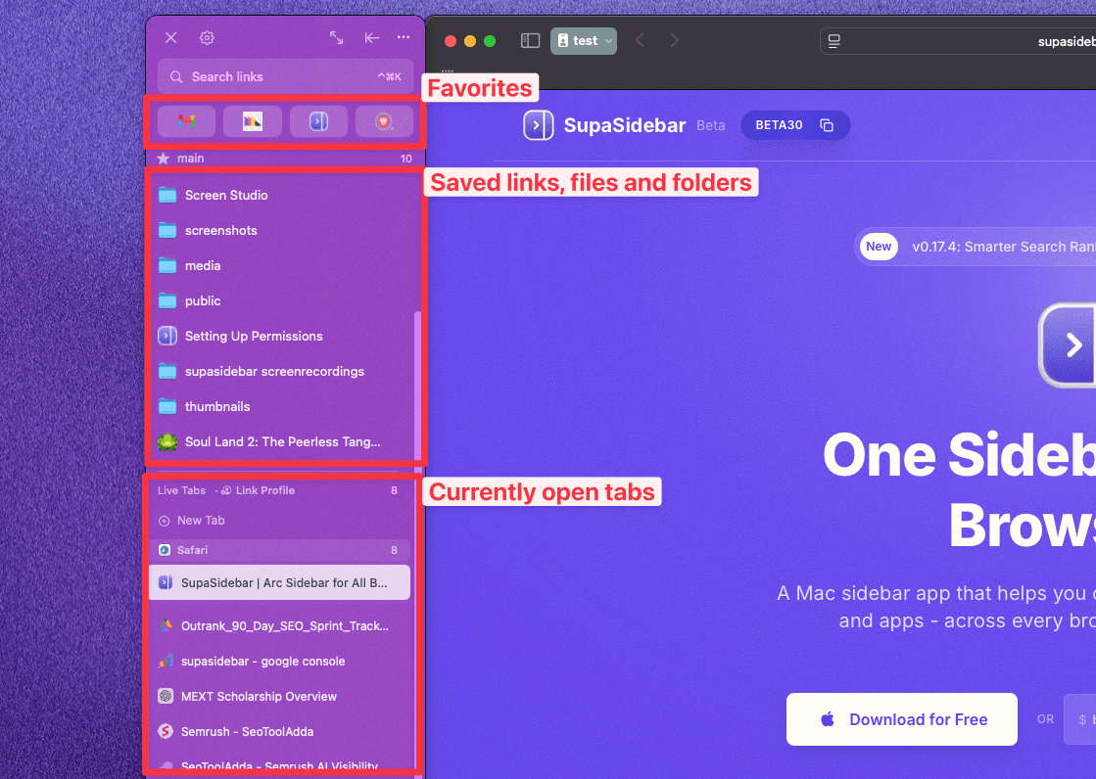The height and width of the screenshot is (779, 1096).
Task: Click the New v0.17.4 announcement pill
Action: coord(976,247)
